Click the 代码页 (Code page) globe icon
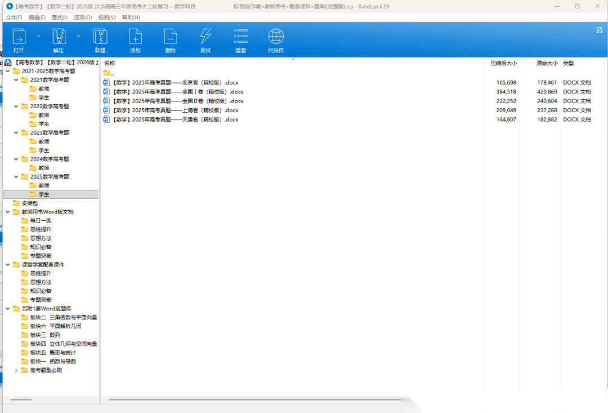 click(275, 38)
